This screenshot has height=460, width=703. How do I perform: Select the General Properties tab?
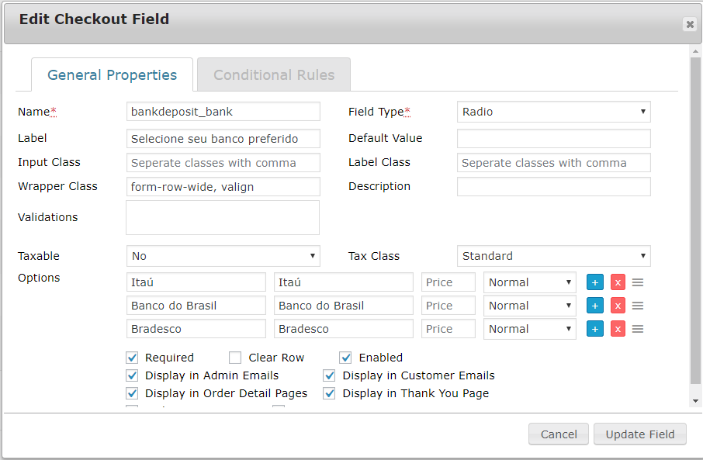click(112, 75)
